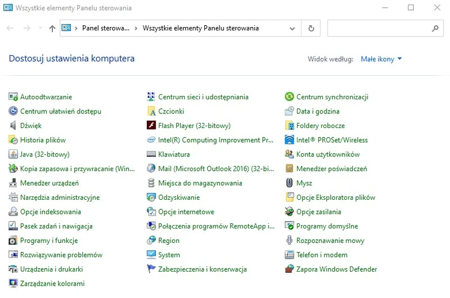450x298 pixels.
Task: Maximize the Control Panel window
Action: point(411,8)
